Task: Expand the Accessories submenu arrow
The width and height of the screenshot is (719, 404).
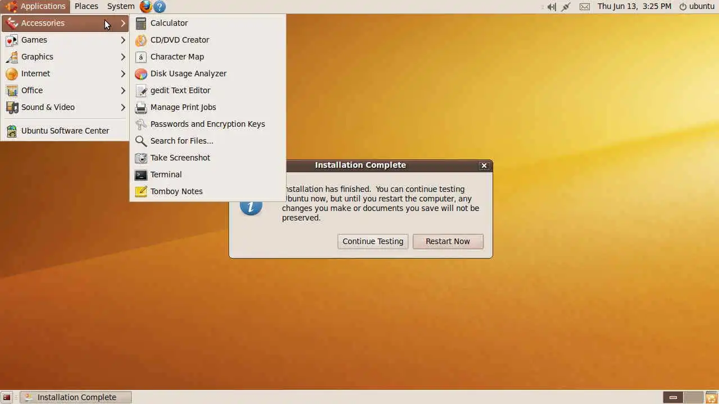Action: click(x=123, y=23)
